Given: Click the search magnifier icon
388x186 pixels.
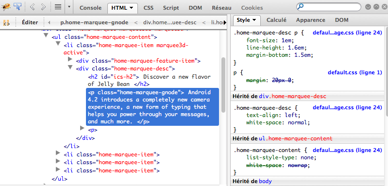Looking at the screenshot, I should tap(301, 7).
